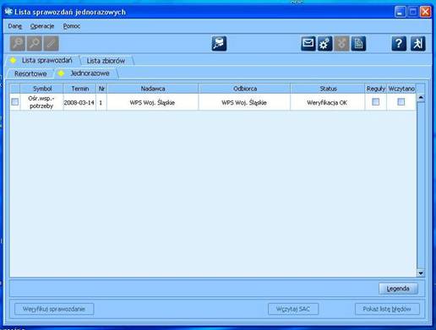Click the first magnifier search toolbar icon
The height and width of the screenshot is (330, 436).
click(18, 44)
